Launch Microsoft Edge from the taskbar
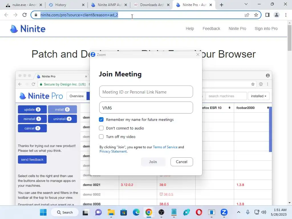292x219 pixels. tap(136, 212)
